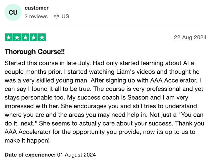The width and height of the screenshot is (211, 161).
Task: Click the horizontal divider under the reviewer info
Action: click(x=106, y=27)
